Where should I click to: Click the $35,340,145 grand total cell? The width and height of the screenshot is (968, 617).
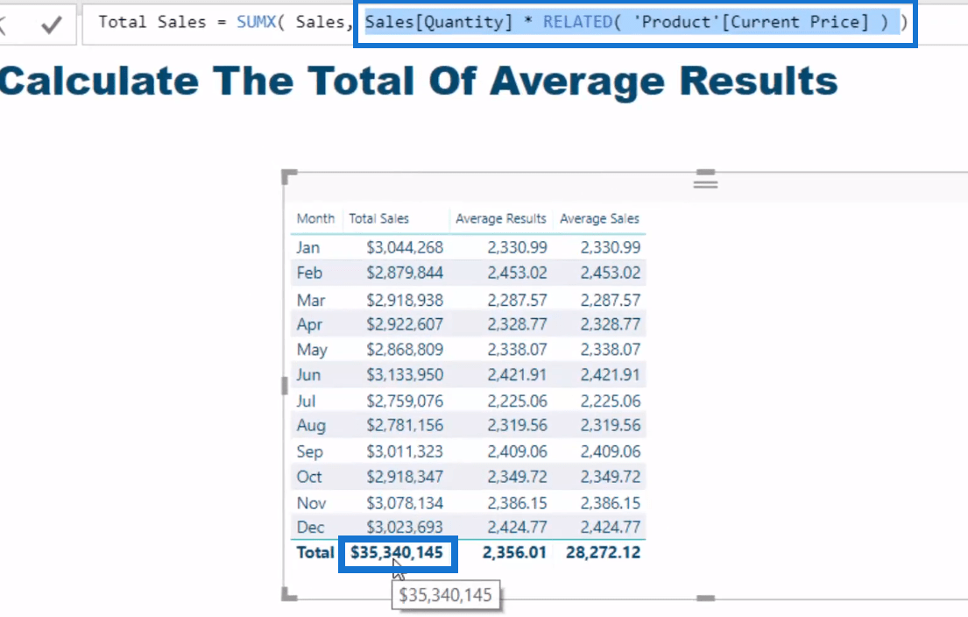coord(397,553)
